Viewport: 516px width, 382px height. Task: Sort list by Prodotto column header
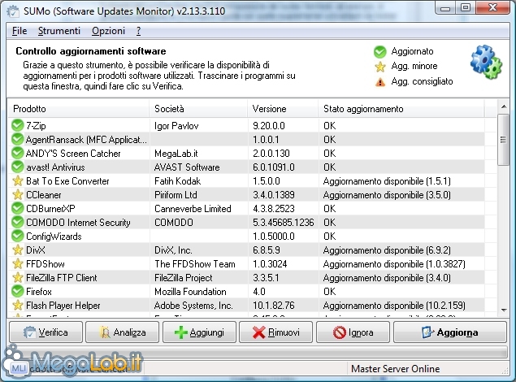[x=79, y=109]
